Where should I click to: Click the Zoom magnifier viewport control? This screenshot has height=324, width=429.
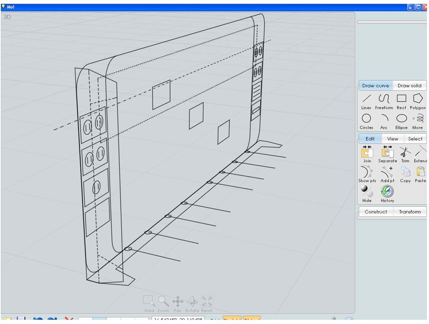click(x=163, y=304)
